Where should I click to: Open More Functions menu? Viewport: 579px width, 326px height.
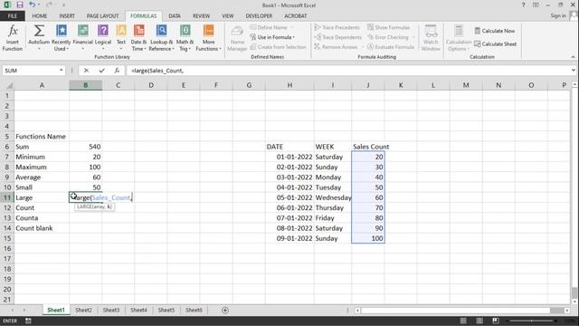click(x=209, y=38)
